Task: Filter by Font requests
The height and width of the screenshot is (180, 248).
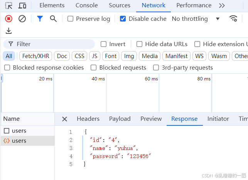Action: 111,56
